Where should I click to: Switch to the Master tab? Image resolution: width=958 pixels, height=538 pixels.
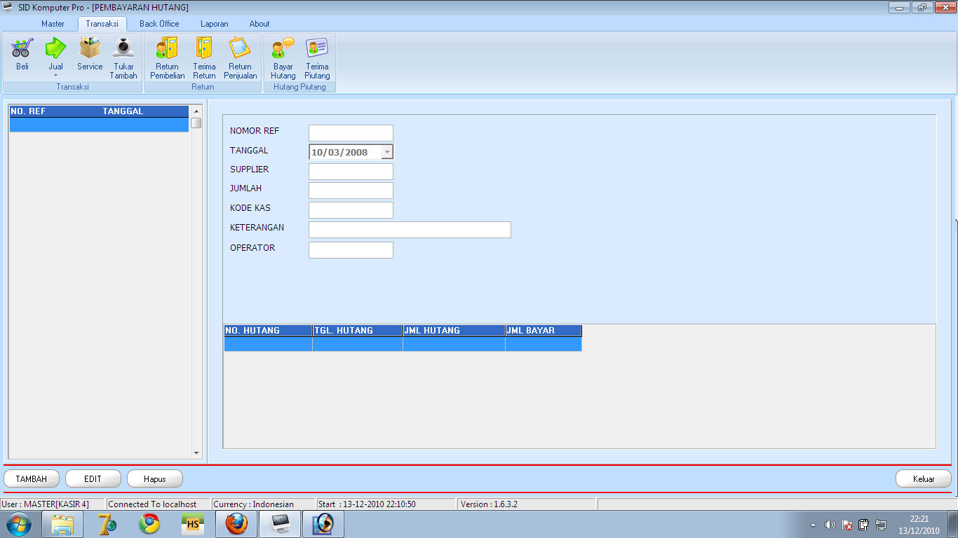[x=53, y=24]
